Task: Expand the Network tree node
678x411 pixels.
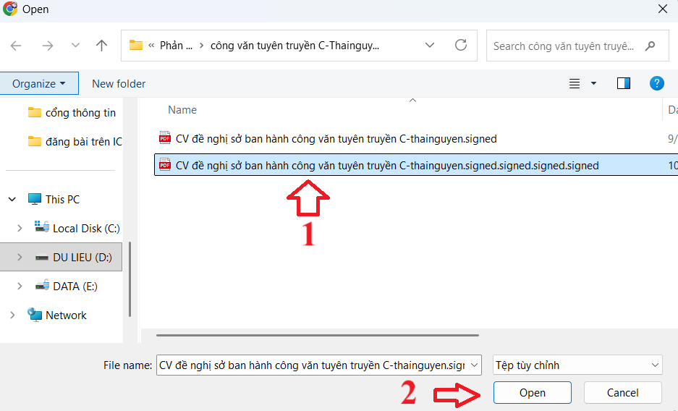Action: [x=12, y=315]
